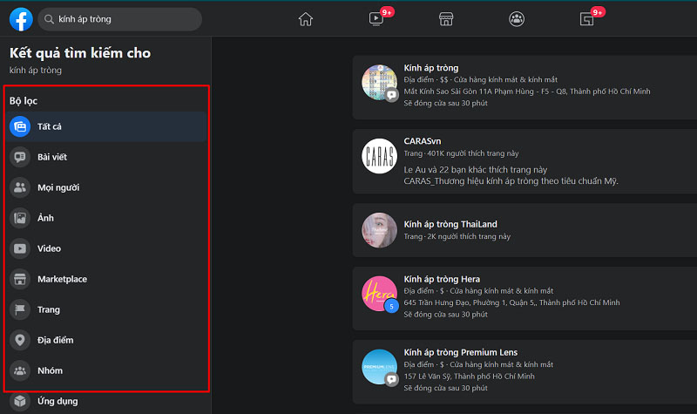
Task: Open the Home feed icon
Action: click(x=305, y=19)
